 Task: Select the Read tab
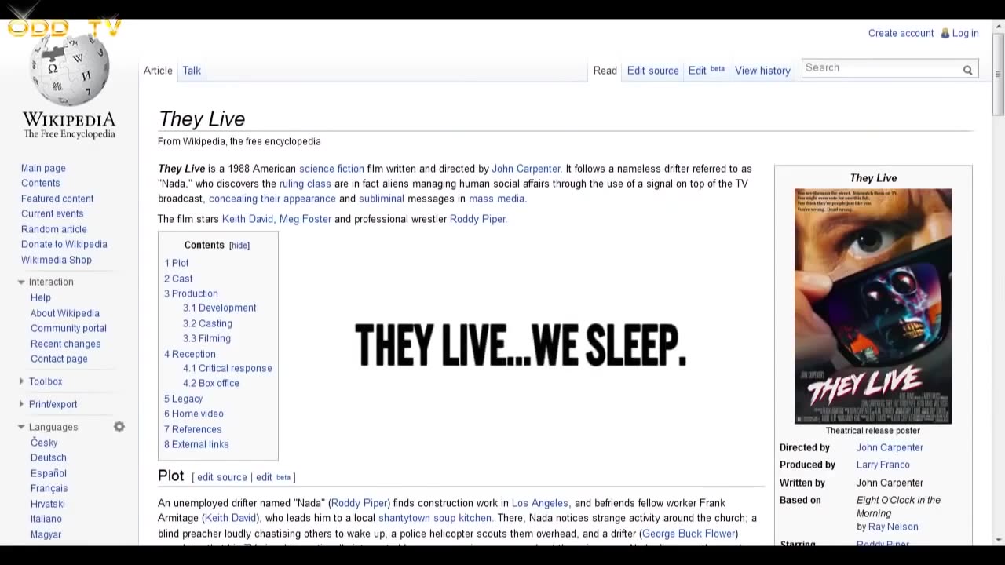pyautogui.click(x=605, y=71)
